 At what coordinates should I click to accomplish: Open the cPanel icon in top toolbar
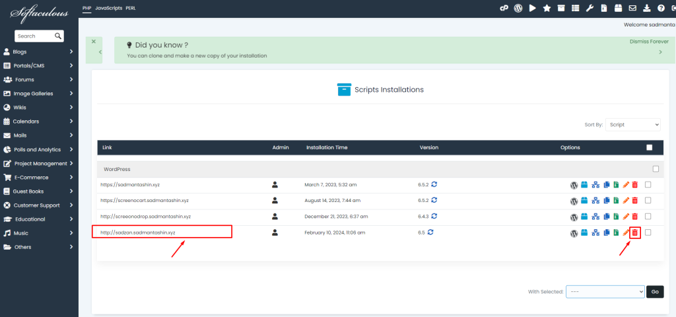coord(503,8)
